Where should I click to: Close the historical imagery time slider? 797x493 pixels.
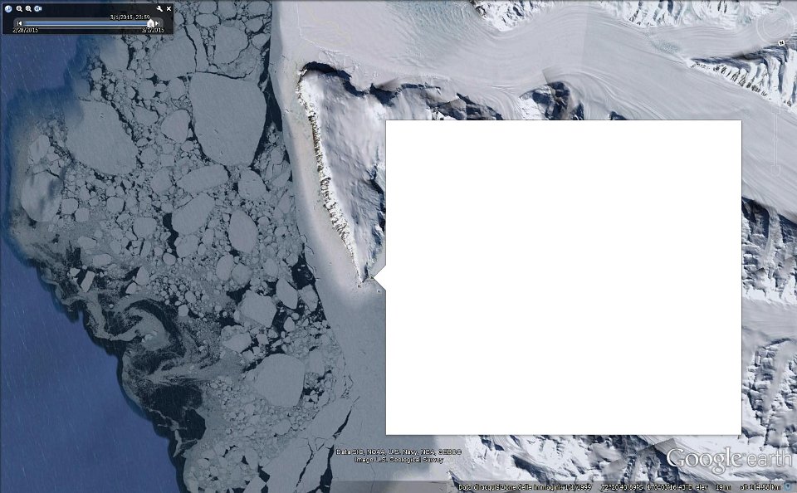pos(169,8)
